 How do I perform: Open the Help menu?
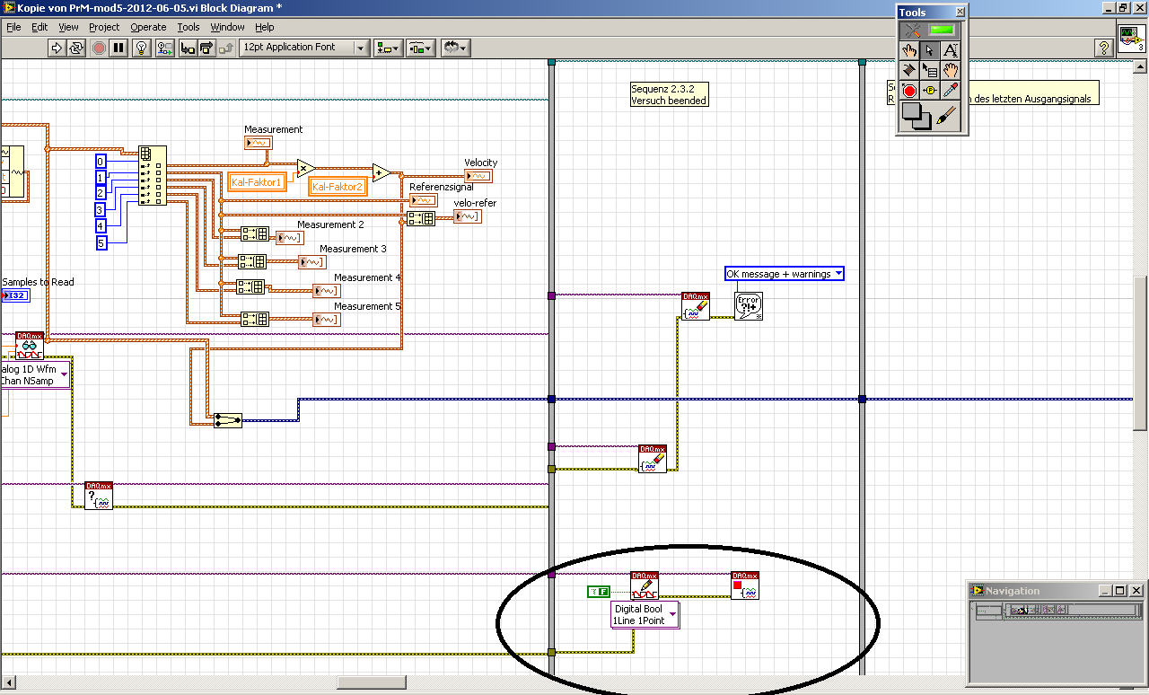264,27
